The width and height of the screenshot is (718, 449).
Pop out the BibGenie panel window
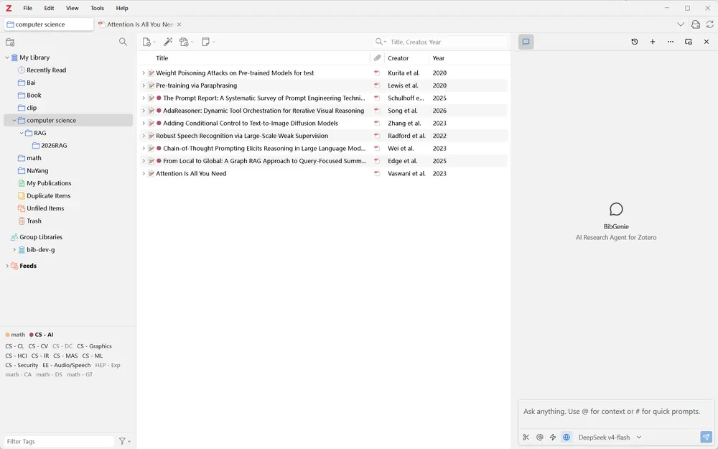pos(689,42)
